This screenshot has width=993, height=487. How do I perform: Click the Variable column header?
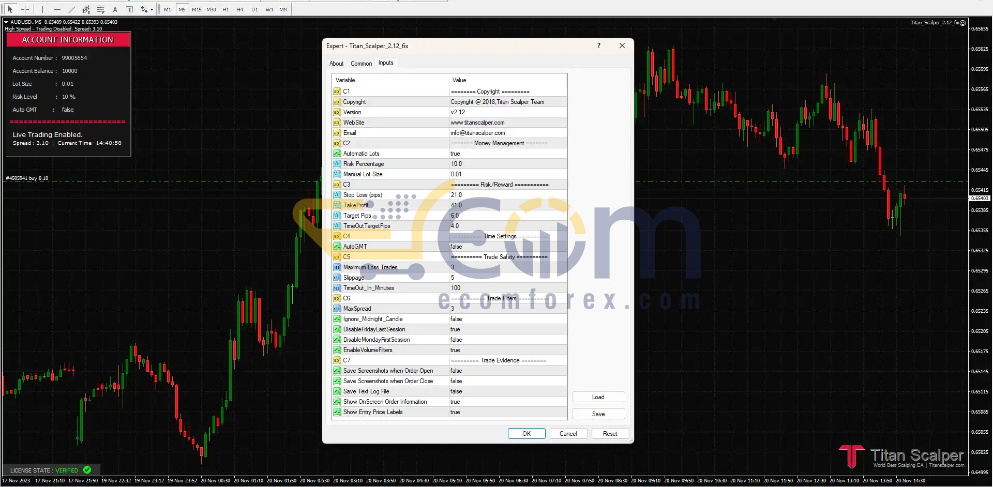coord(390,80)
